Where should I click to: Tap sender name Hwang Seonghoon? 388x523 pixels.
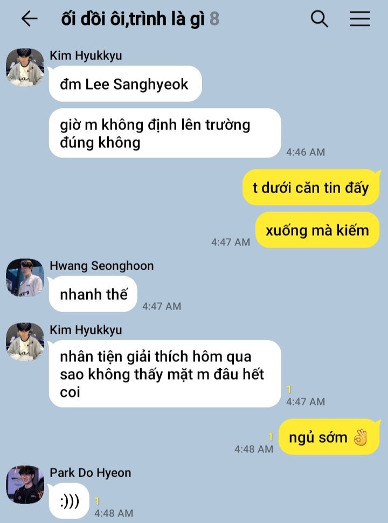pos(102,266)
